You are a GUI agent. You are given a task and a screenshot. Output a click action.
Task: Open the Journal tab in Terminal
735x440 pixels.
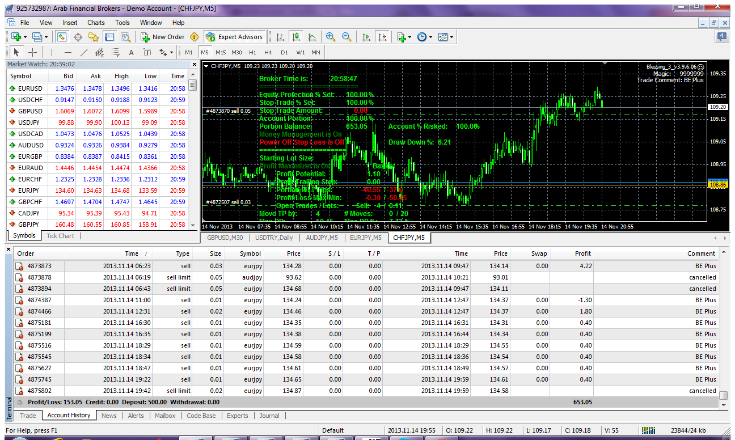click(269, 415)
